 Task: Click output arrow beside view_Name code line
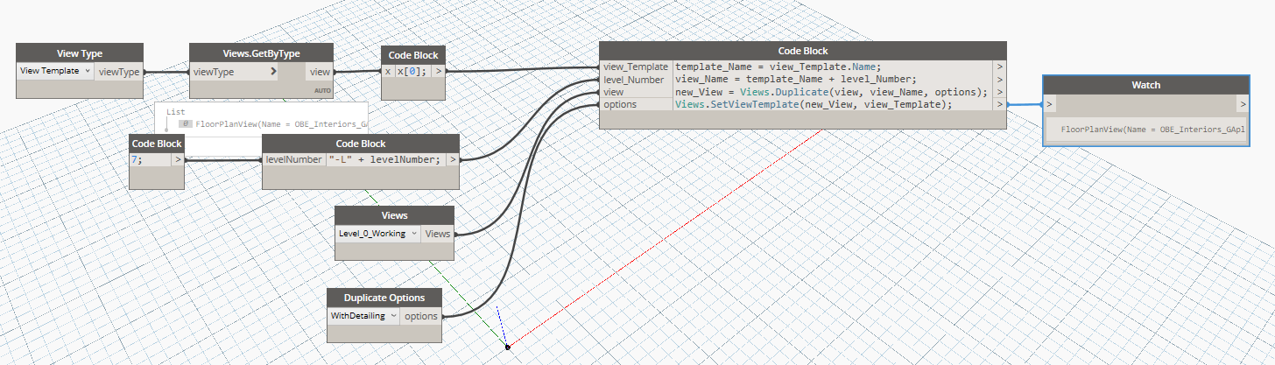(x=1000, y=79)
